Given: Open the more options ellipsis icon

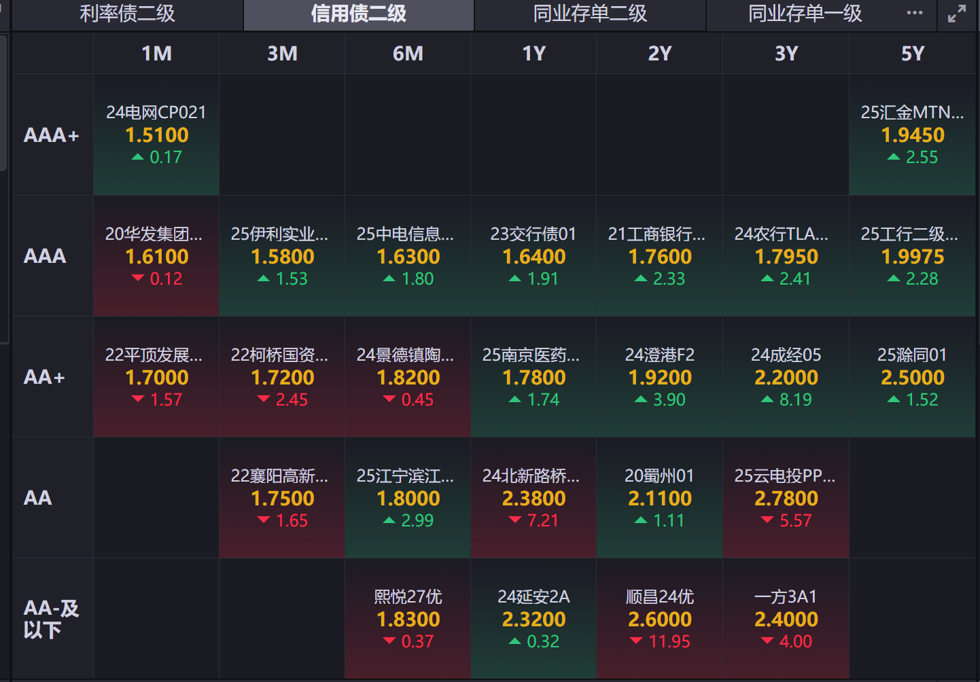Looking at the screenshot, I should point(915,13).
